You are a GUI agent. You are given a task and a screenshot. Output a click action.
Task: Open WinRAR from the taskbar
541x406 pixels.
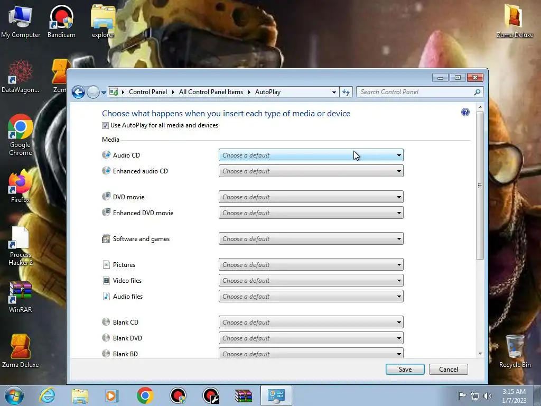coord(244,395)
